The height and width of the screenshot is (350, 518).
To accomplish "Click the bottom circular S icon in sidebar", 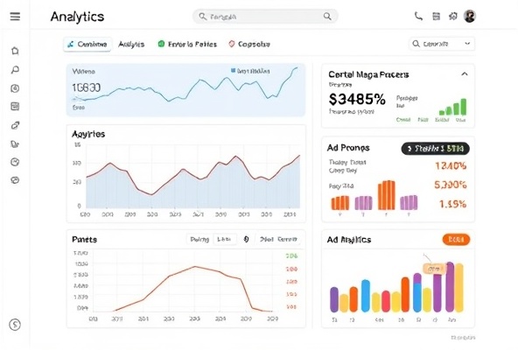I will [15, 325].
